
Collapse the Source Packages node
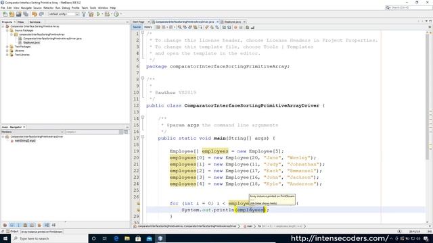(7, 30)
